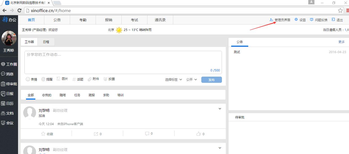
Task: Open 待审批 in the left sidebar
Action: (x=9, y=84)
